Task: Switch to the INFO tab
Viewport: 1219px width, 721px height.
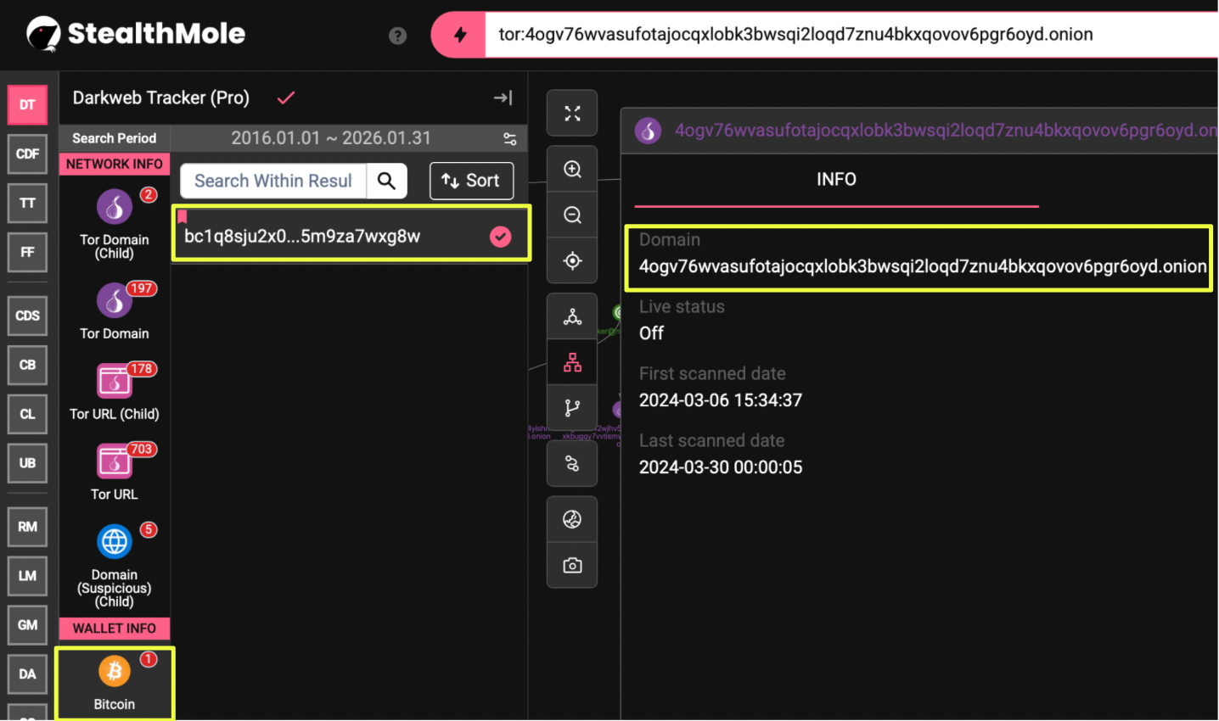Action: tap(836, 180)
